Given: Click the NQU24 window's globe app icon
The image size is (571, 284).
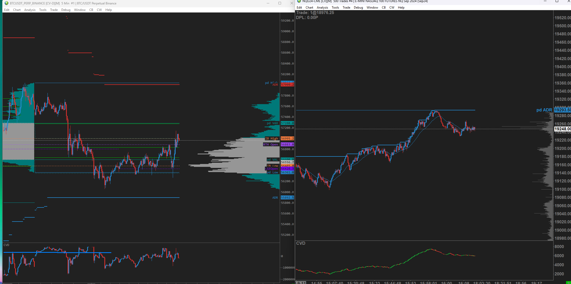Looking at the screenshot, I should [x=299, y=1].
